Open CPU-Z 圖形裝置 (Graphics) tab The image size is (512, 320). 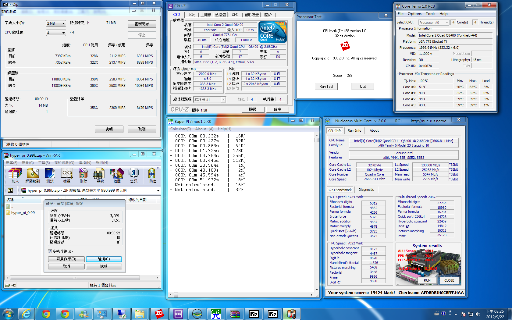(x=251, y=15)
